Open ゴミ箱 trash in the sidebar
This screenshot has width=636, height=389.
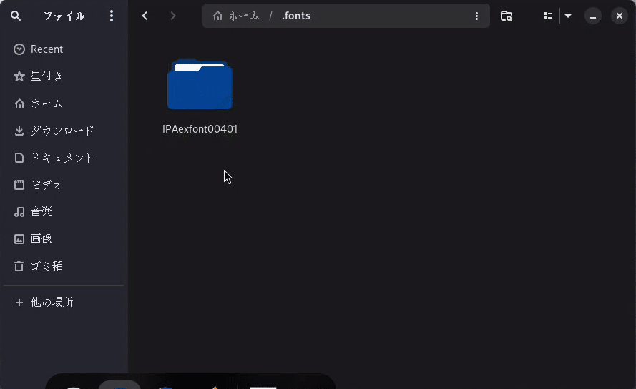tap(64, 266)
